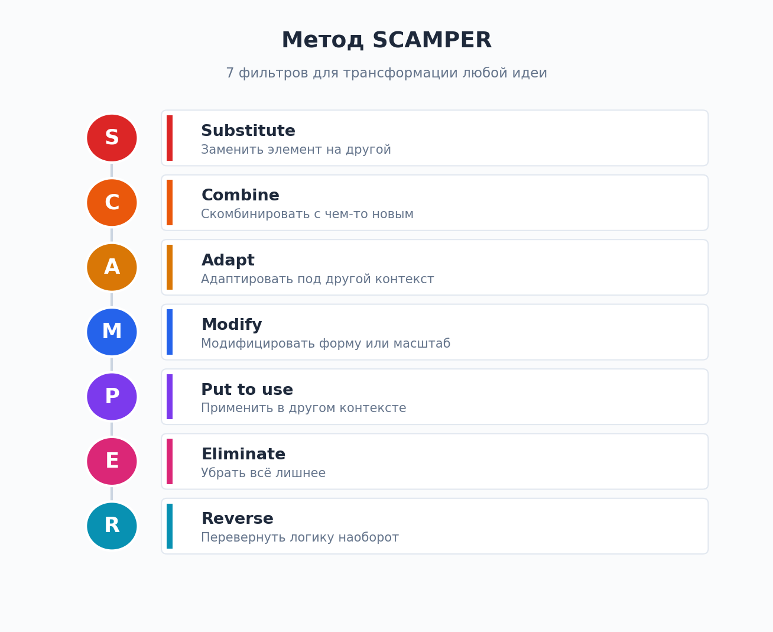The image size is (773, 632).
Task: Select the Combine heading text
Action: pos(240,196)
